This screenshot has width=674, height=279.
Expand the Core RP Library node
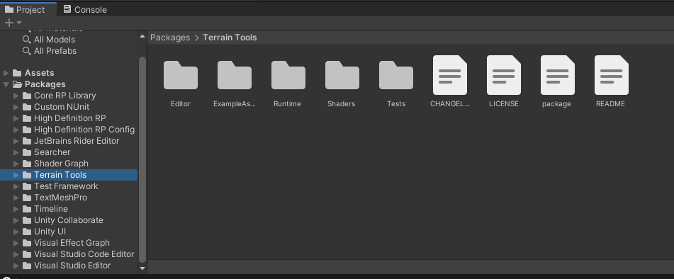click(16, 96)
